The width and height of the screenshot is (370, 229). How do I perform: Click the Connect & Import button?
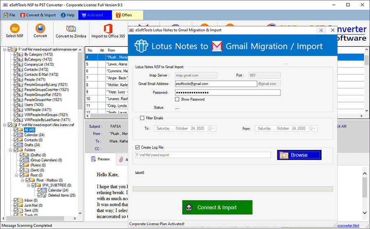click(217, 208)
